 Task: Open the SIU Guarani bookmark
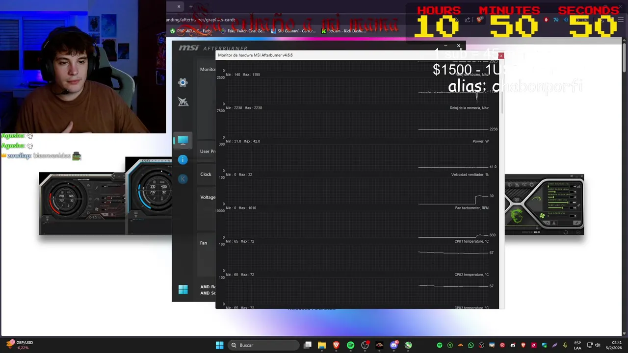pos(293,31)
